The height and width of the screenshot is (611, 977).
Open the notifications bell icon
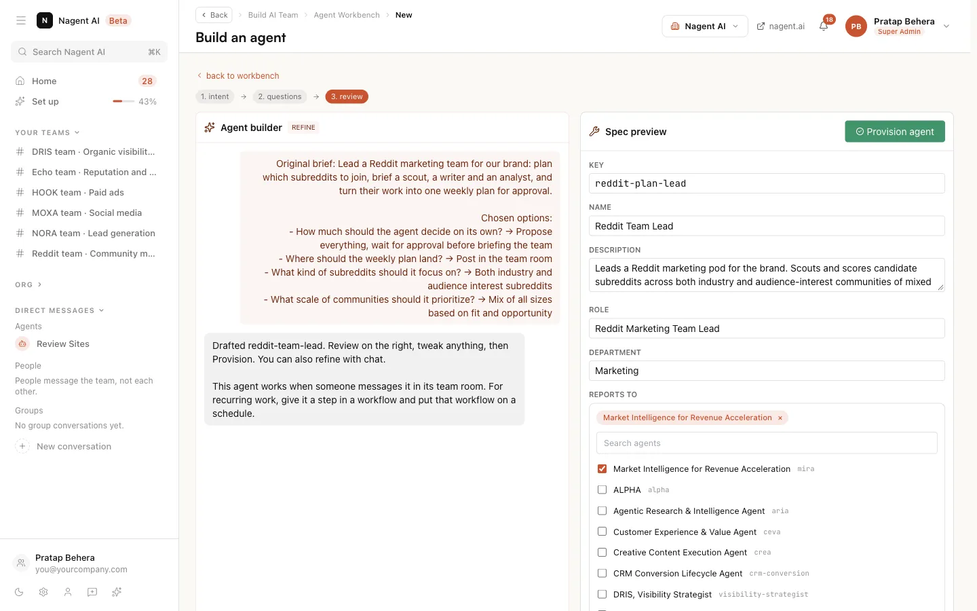point(823,26)
